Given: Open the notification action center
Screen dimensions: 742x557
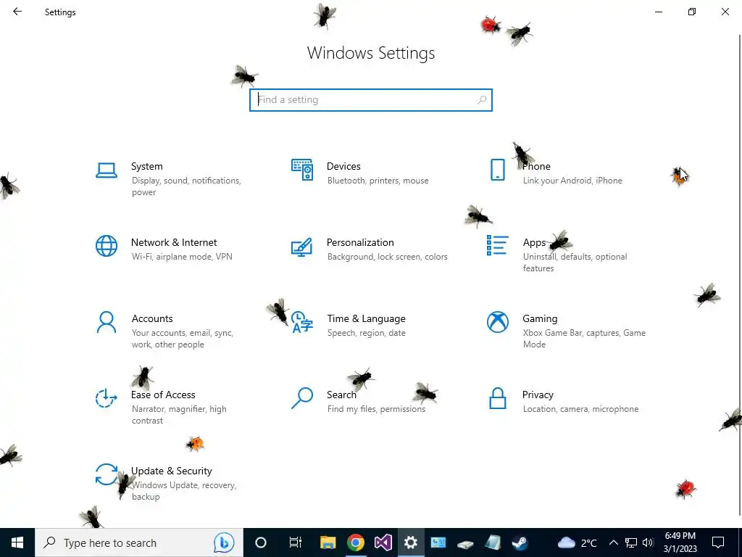Looking at the screenshot, I should click(x=718, y=542).
